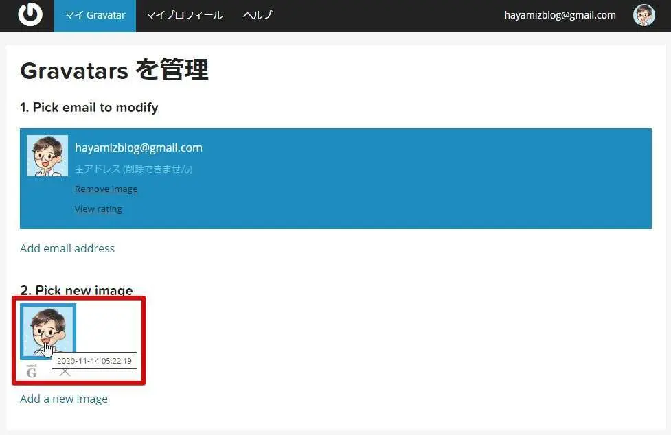Click the 主アドレス (削除できません) label

(x=133, y=169)
